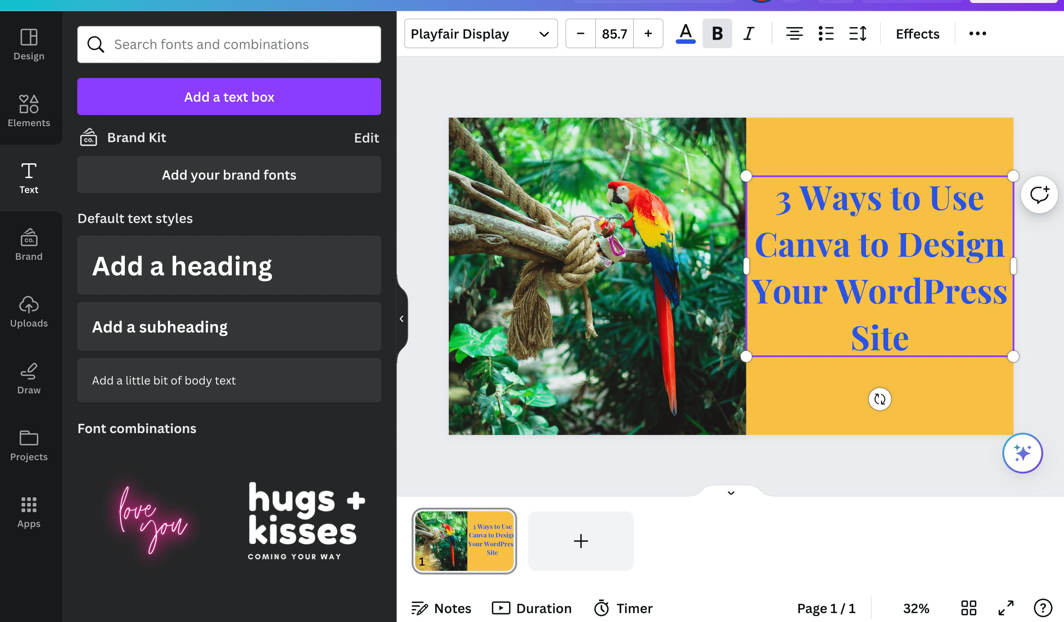Open the more text options menu
This screenshot has width=1064, height=622.
pos(977,34)
